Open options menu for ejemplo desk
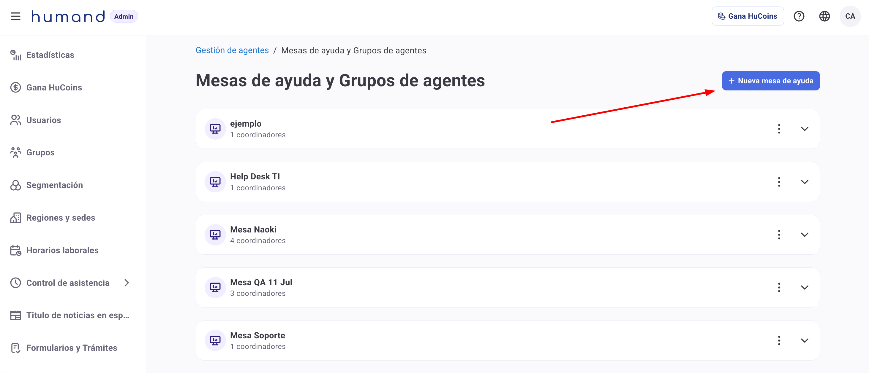The height and width of the screenshot is (373, 869). point(779,129)
